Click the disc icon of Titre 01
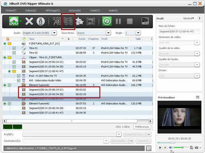The image size is (205, 153). 24,48
